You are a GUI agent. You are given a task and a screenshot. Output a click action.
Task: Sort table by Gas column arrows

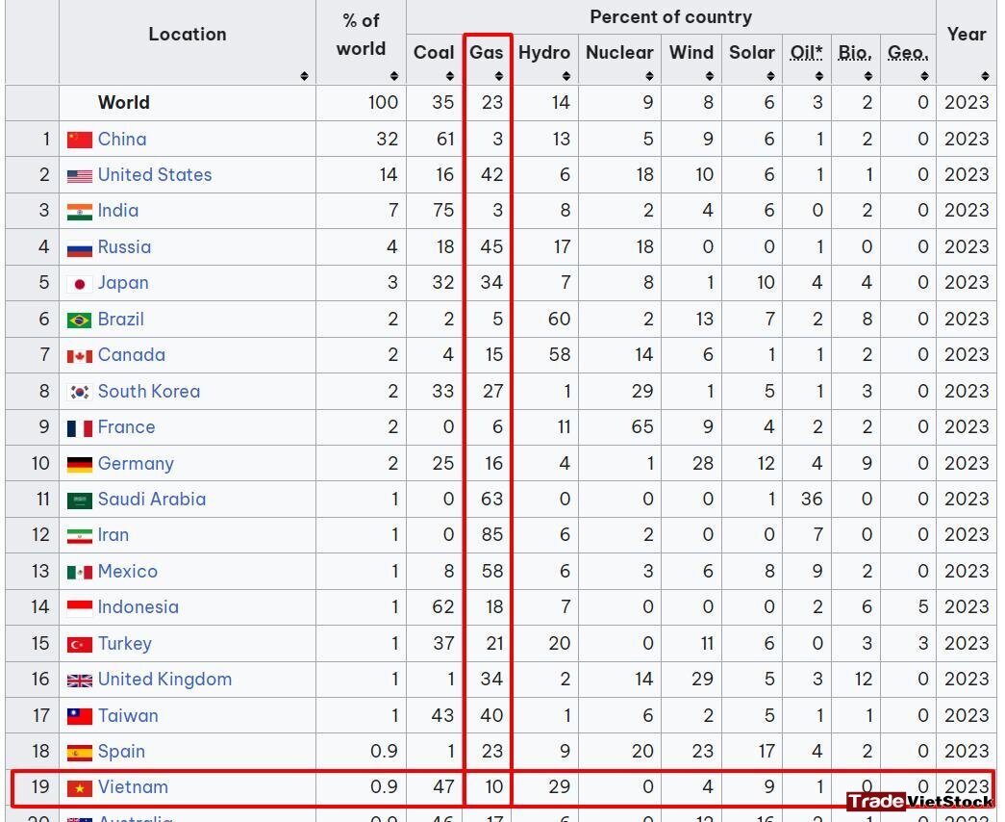click(x=499, y=76)
